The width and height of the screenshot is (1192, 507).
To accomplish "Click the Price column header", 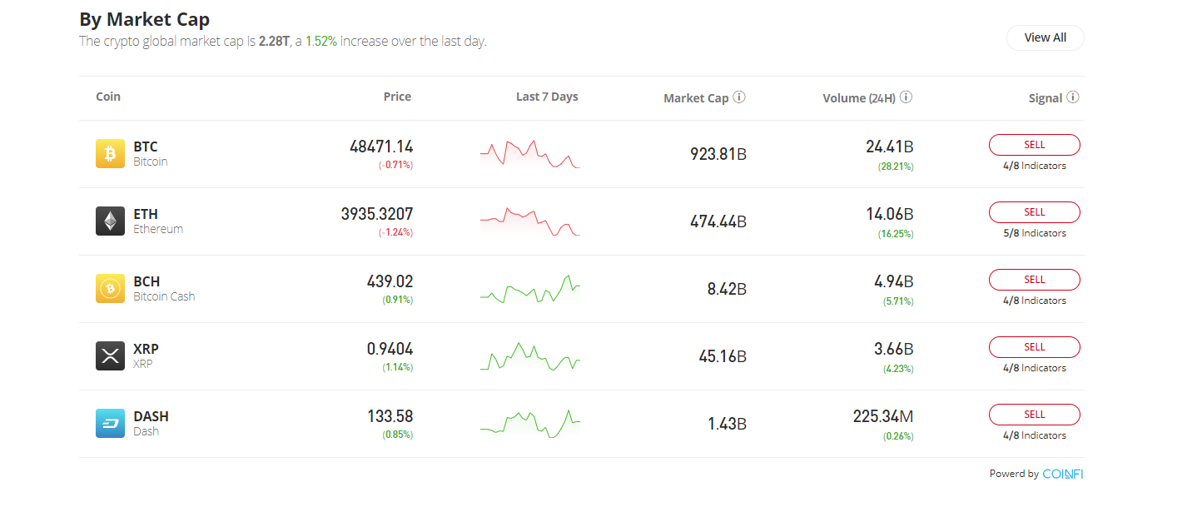I will pyautogui.click(x=397, y=97).
